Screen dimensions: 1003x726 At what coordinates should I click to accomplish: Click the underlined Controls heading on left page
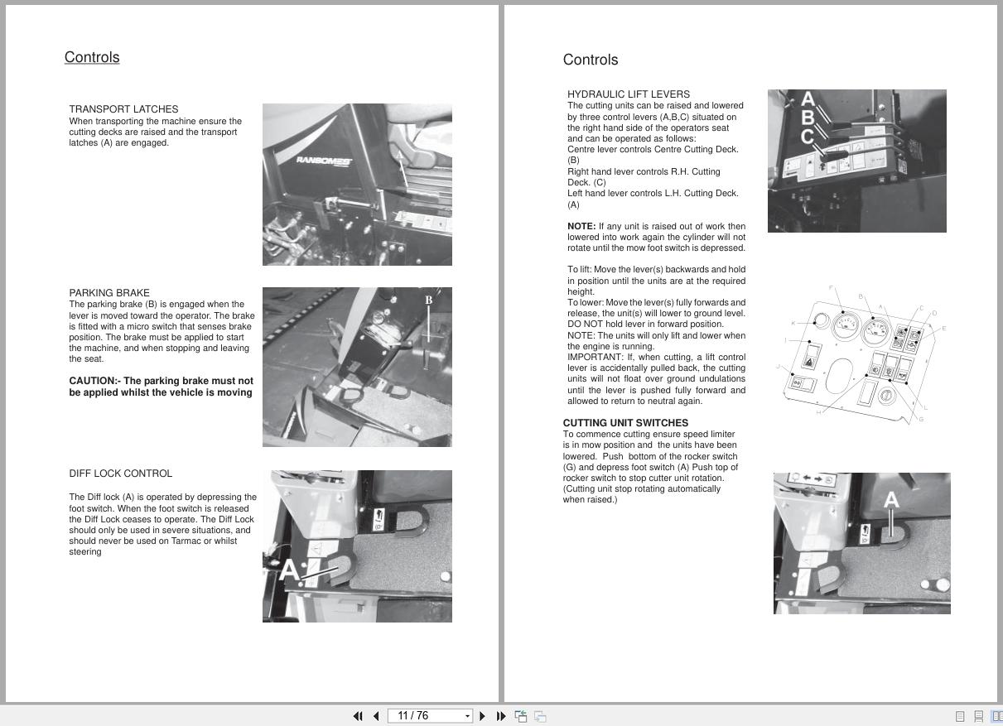[92, 57]
